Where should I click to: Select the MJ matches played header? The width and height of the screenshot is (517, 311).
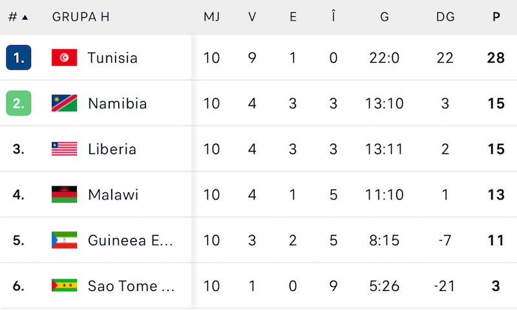tap(212, 17)
